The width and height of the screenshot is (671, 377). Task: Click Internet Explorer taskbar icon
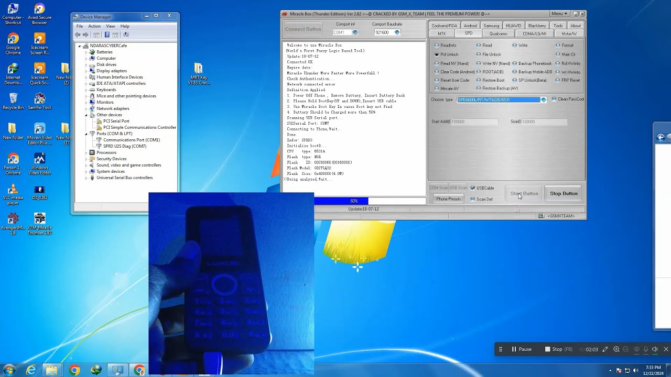pos(31,370)
